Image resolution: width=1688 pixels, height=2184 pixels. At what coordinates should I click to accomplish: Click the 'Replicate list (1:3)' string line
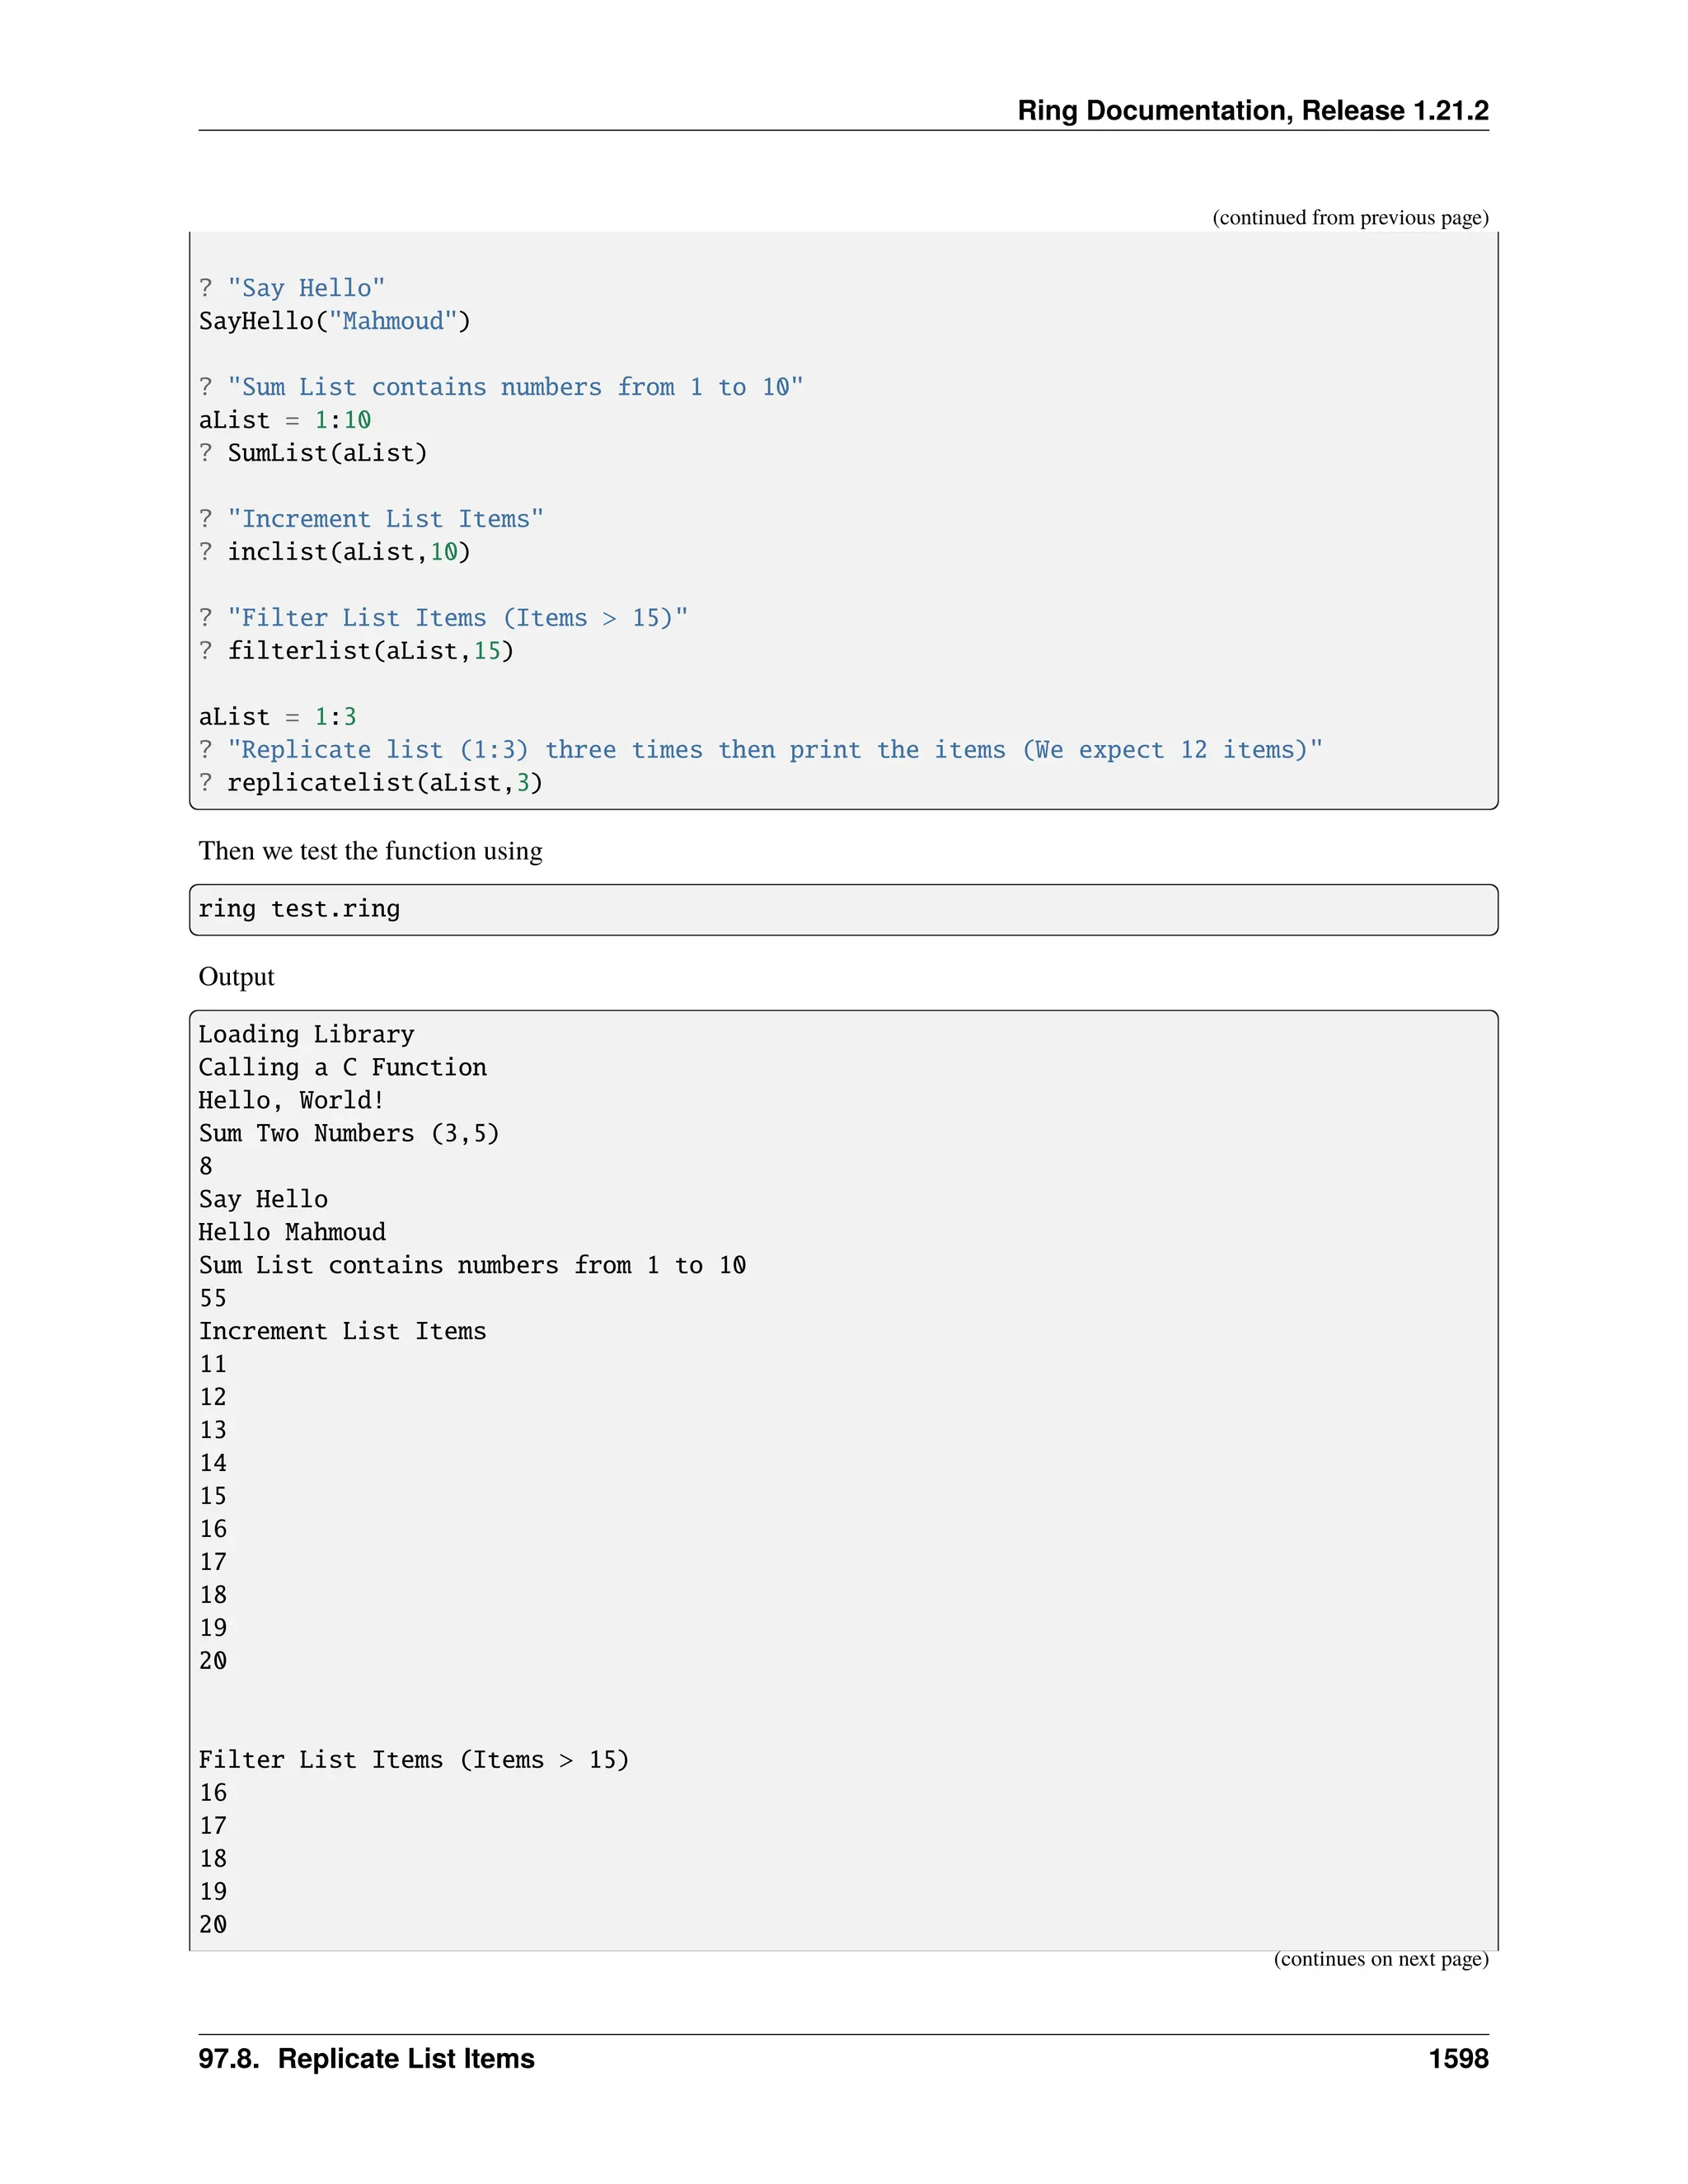point(760,750)
